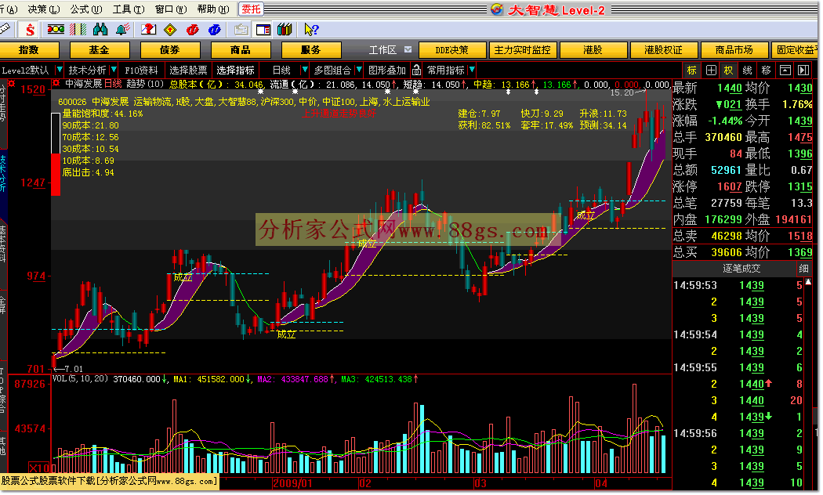Open the 主力实时监控 button
The height and width of the screenshot is (495, 823).
coord(522,50)
